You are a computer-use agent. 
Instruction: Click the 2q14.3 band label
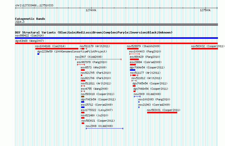(20, 22)
